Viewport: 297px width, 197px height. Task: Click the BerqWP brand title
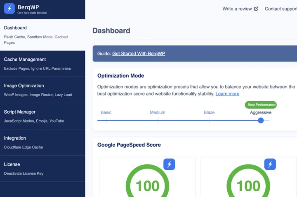tap(28, 7)
